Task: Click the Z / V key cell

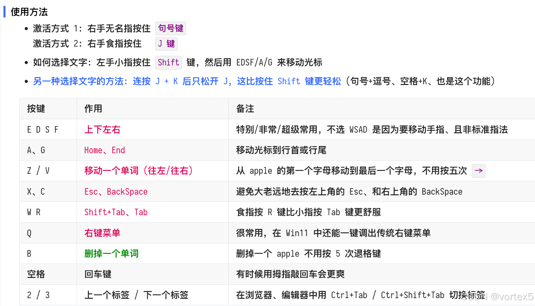Action: pyautogui.click(x=48, y=171)
